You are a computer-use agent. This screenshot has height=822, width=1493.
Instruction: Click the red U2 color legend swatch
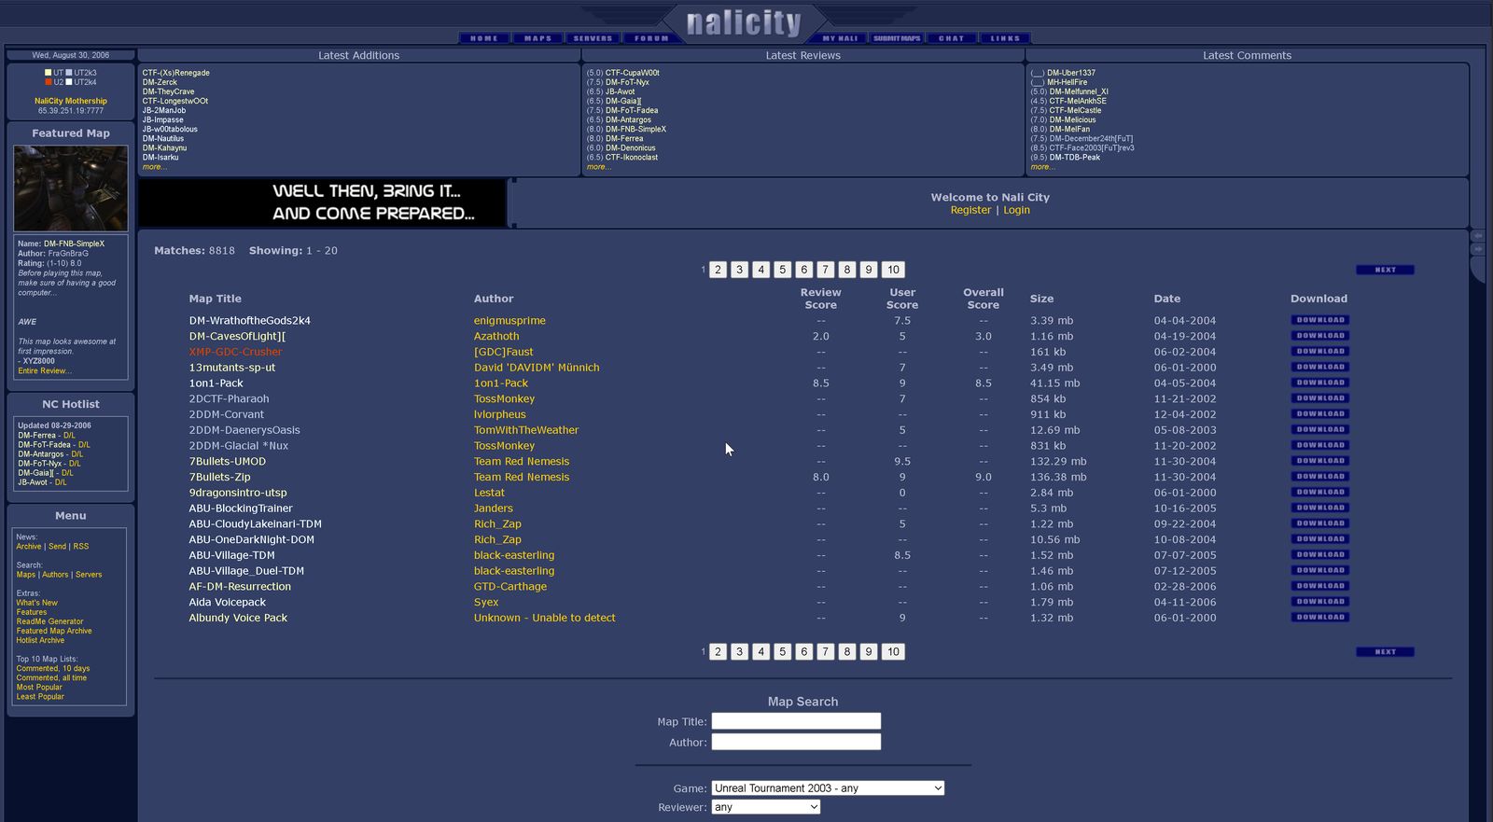[x=49, y=82]
